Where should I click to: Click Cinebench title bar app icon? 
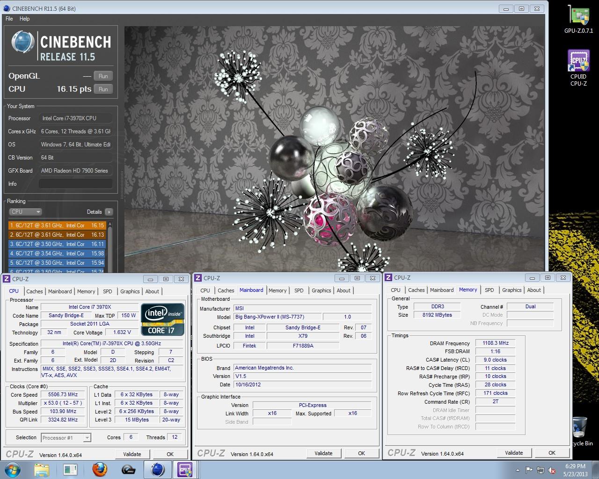coord(7,8)
